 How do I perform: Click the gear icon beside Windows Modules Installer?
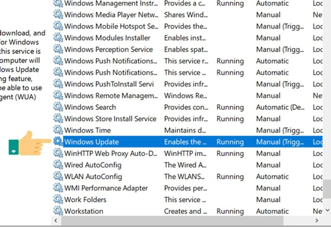coord(58,38)
